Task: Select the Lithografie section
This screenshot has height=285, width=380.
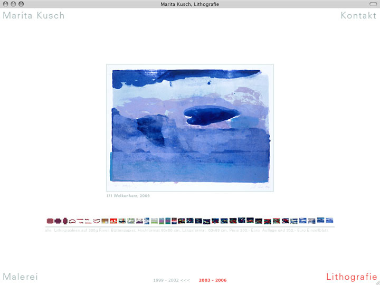Action: point(351,277)
